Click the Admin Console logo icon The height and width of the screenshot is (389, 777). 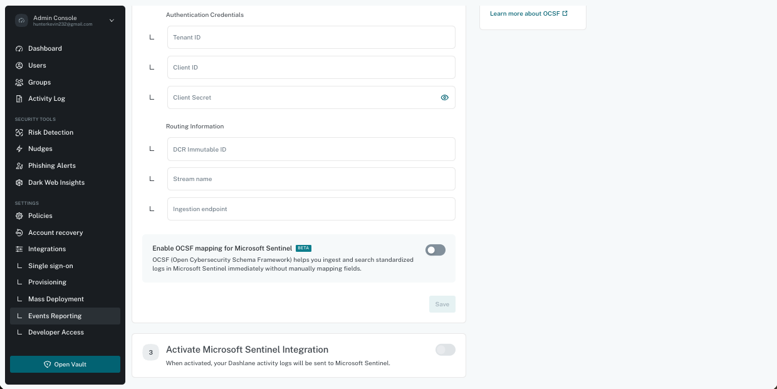(21, 21)
